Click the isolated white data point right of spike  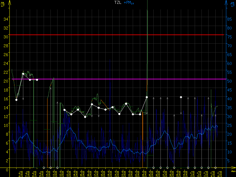(181, 97)
